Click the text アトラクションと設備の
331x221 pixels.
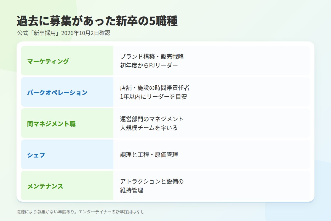click(152, 181)
